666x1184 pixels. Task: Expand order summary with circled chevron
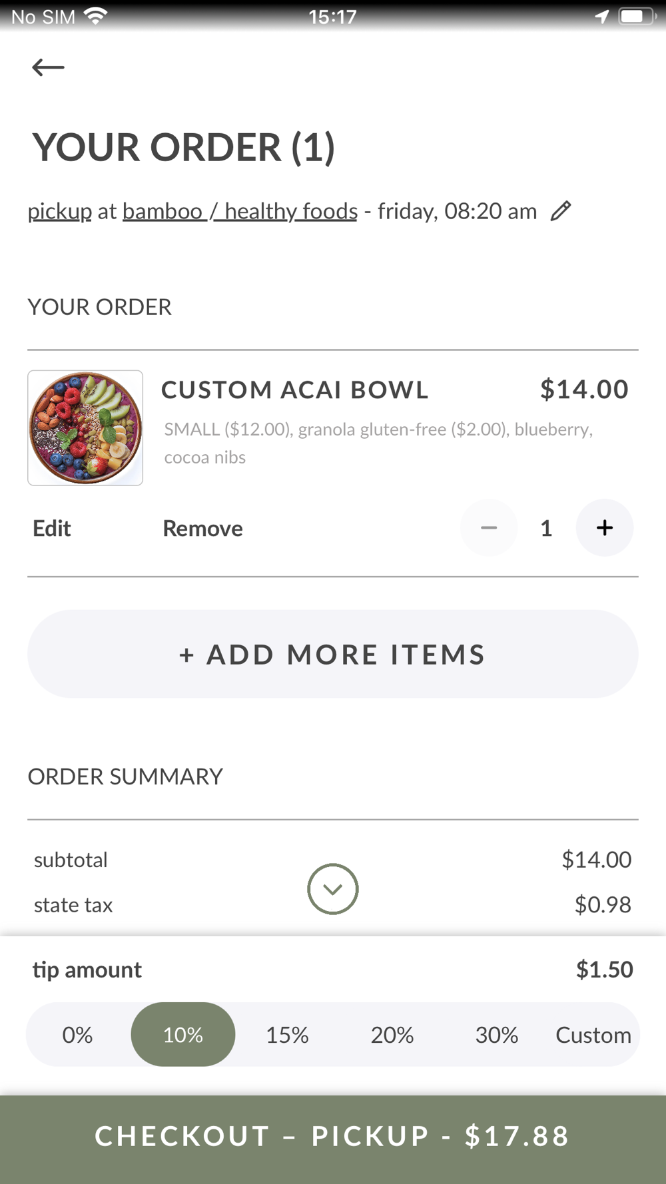click(x=333, y=889)
